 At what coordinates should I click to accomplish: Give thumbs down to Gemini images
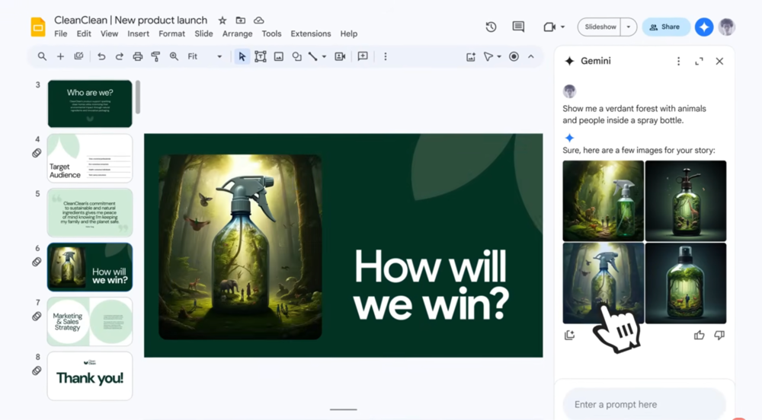click(x=719, y=335)
